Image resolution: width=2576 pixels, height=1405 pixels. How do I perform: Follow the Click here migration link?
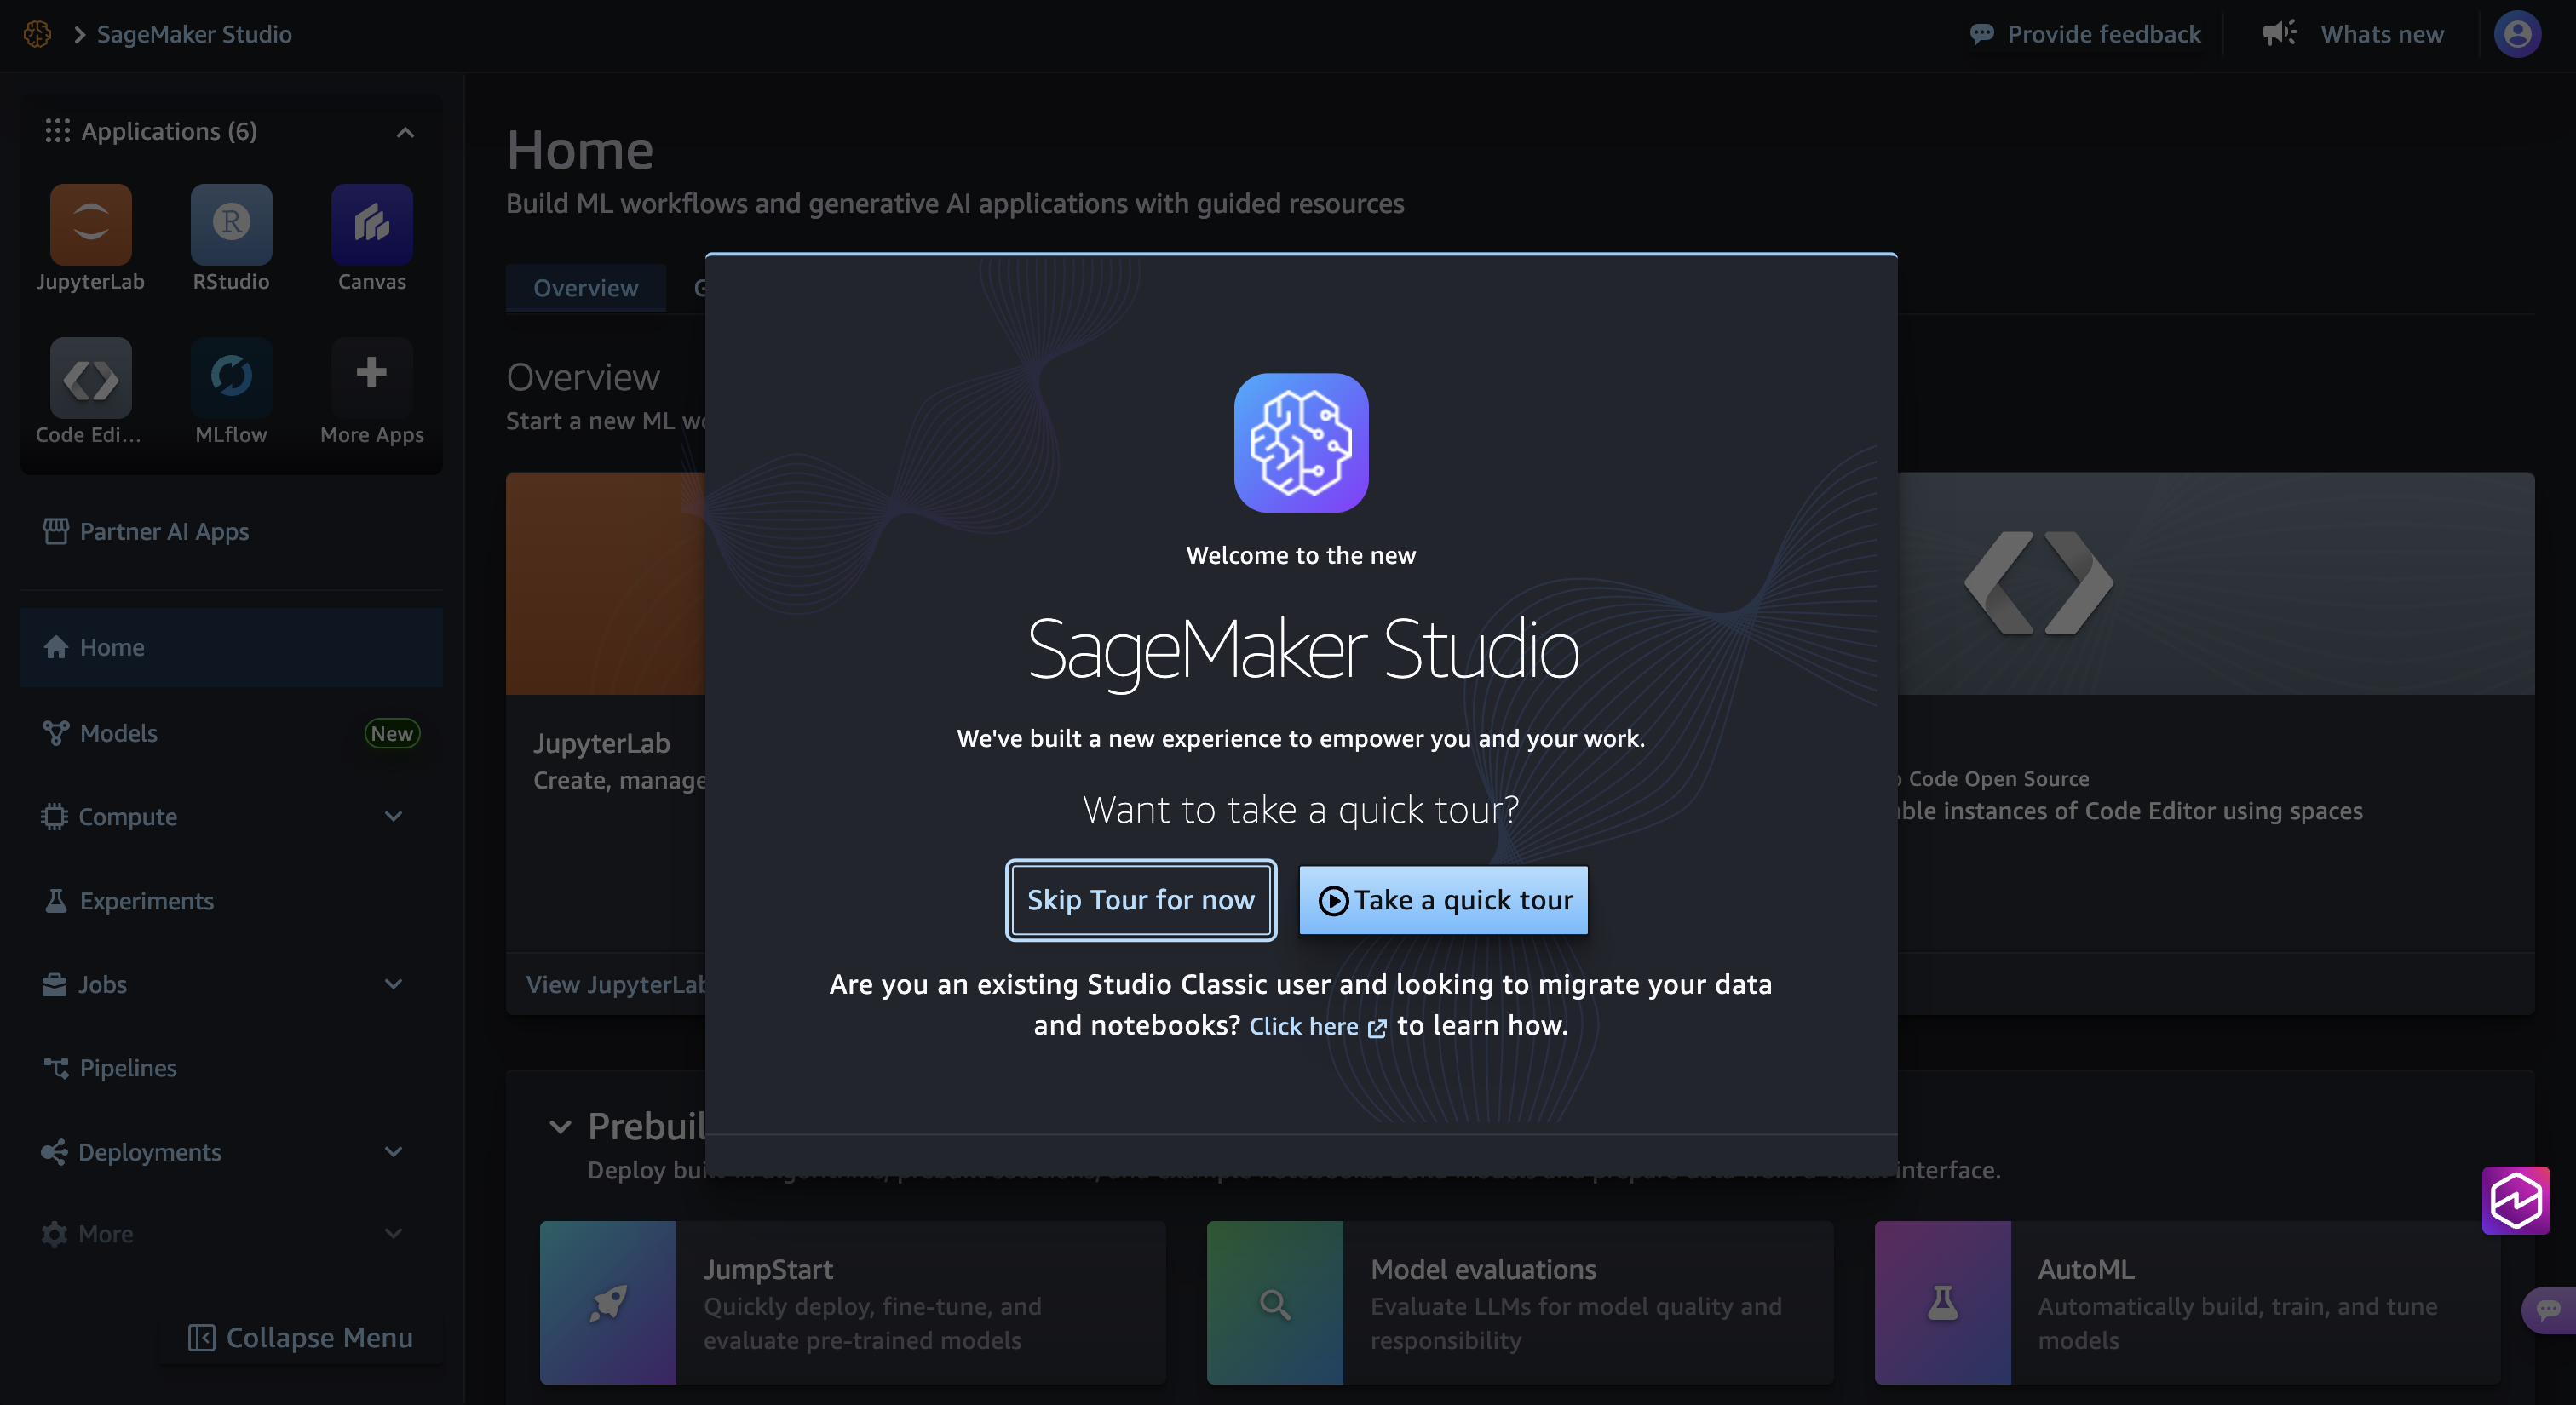(1317, 1026)
